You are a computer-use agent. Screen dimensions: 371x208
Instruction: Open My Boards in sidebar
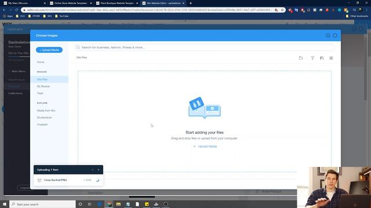[x=43, y=86]
